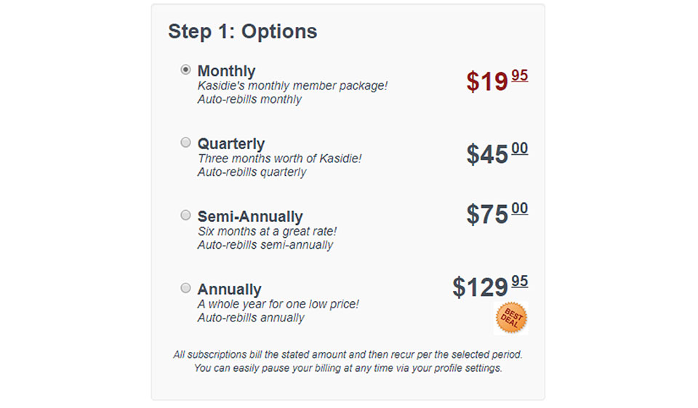This screenshot has height=408, width=698.
Task: Click the "Step 1: Options" heading
Action: [242, 31]
